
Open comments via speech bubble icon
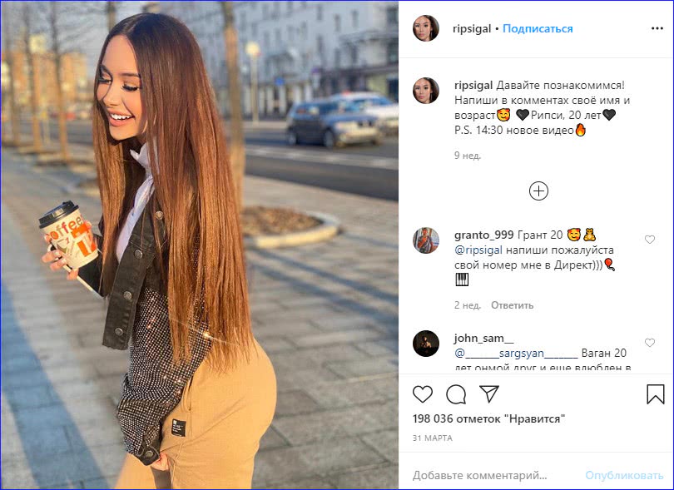456,394
